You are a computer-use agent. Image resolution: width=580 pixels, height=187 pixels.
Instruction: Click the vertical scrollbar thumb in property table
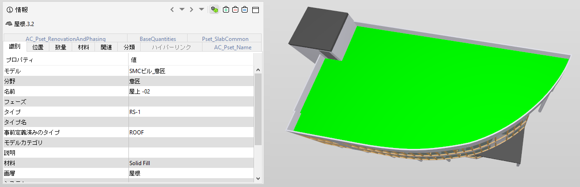click(x=258, y=109)
